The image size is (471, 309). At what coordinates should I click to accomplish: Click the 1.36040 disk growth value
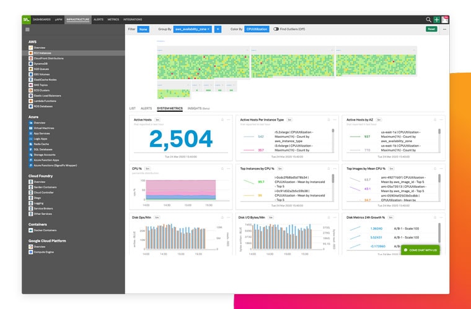coord(376,229)
